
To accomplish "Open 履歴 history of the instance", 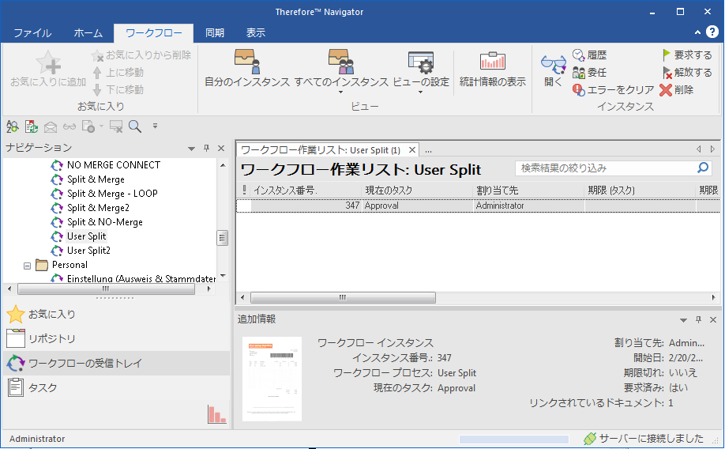I will pos(589,55).
